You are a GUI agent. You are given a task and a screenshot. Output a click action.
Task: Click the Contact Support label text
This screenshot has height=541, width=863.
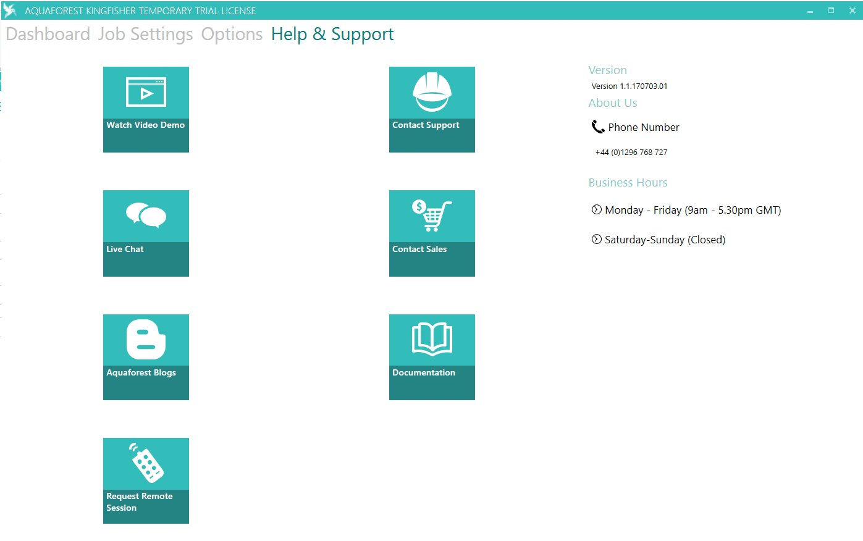click(x=426, y=125)
